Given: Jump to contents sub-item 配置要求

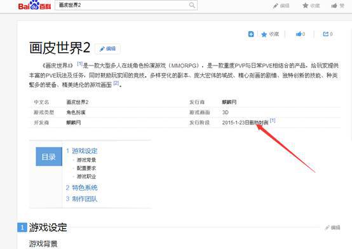Looking at the screenshot, I should 86,168.
